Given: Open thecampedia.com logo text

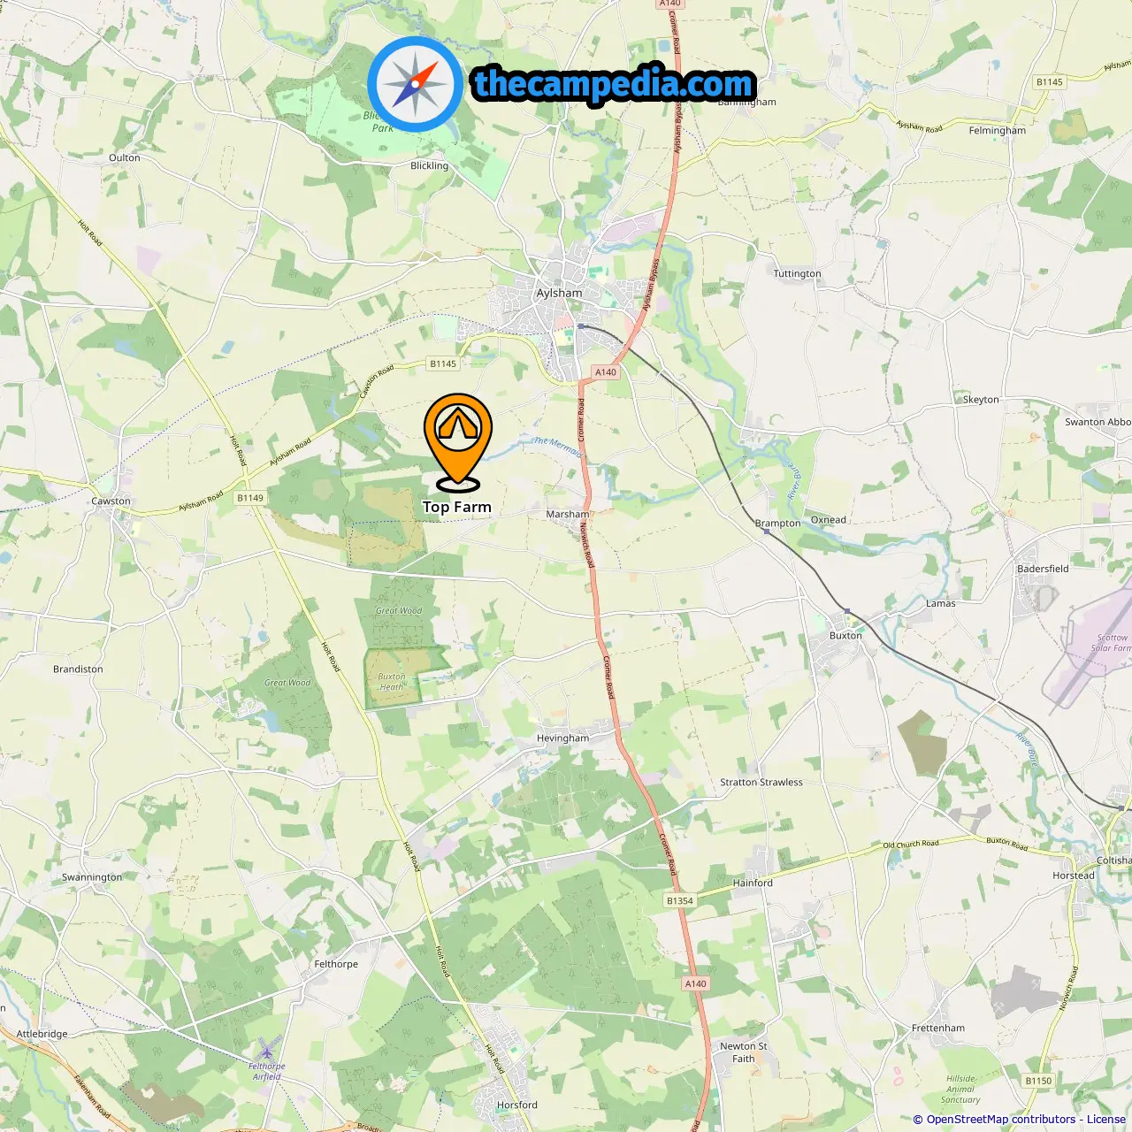Looking at the screenshot, I should [614, 84].
